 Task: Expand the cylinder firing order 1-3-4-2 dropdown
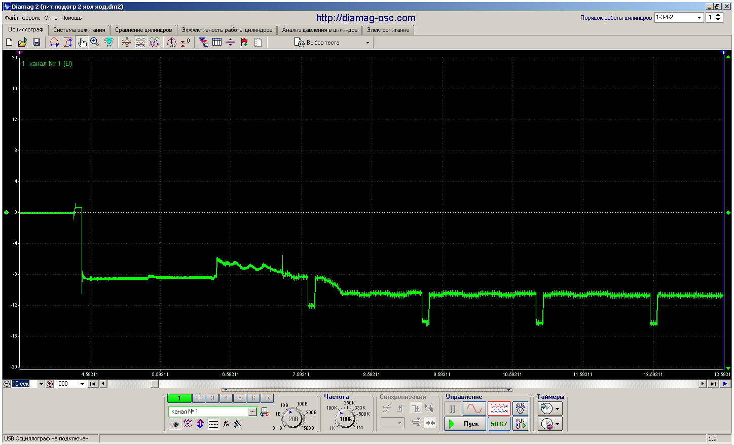pyautogui.click(x=700, y=17)
